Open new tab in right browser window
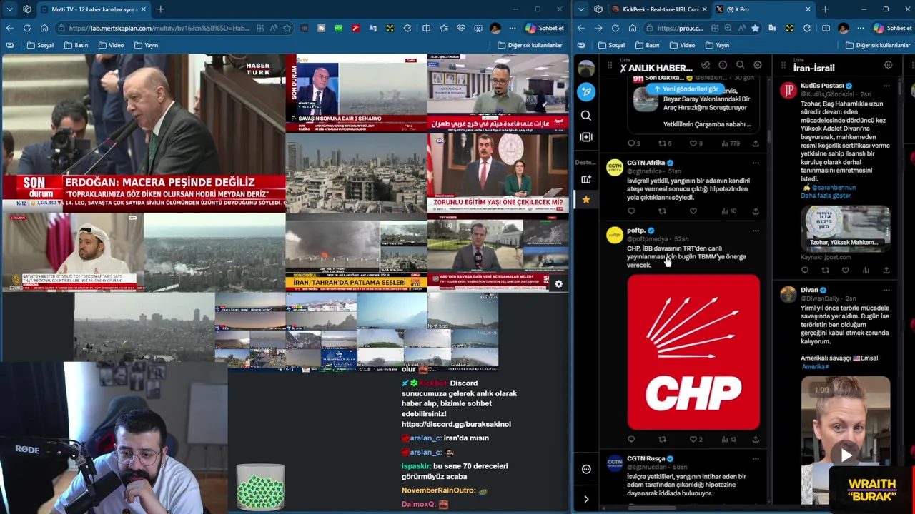Screen dimensions: 915x514 825,9
